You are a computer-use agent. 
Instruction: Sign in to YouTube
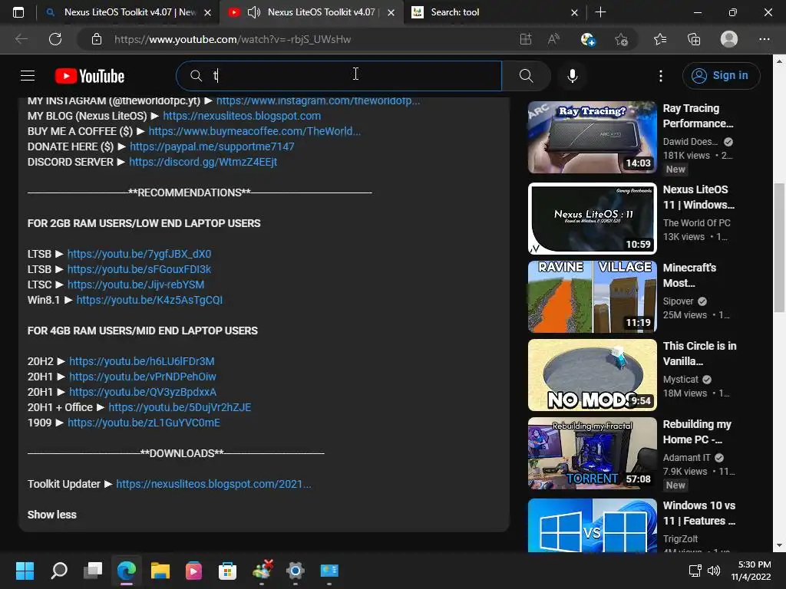pos(721,76)
